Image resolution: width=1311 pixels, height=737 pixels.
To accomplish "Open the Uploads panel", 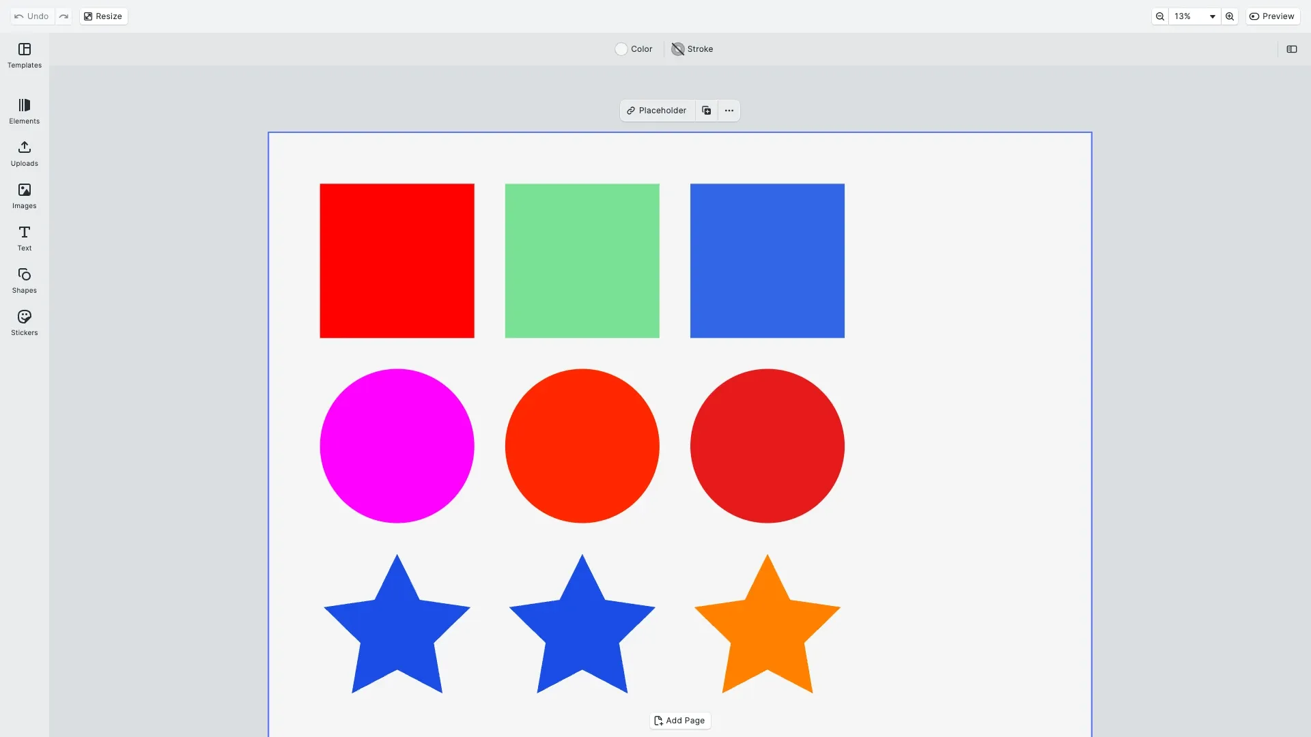I will [25, 154].
